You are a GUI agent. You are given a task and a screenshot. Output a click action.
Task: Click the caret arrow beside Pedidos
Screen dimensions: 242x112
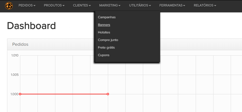click(x=34, y=6)
